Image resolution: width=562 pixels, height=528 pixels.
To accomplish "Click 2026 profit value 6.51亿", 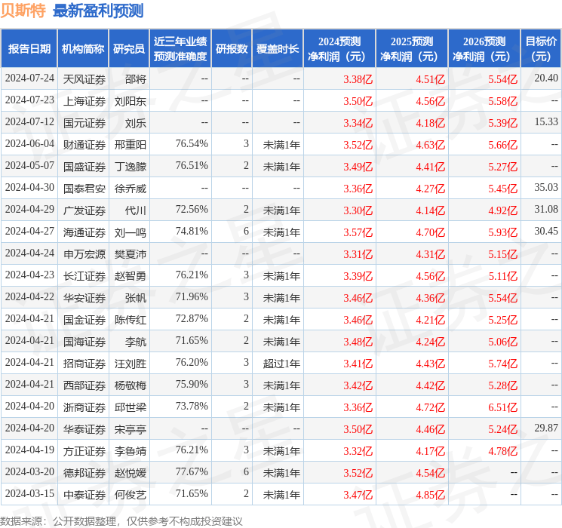I will 502,407.
